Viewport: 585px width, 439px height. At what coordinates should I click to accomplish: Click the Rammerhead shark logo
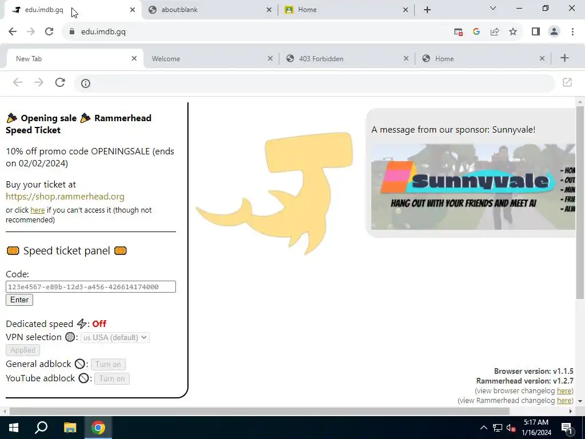coord(274,193)
